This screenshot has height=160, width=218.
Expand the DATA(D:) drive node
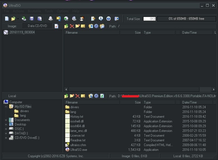pyautogui.click(x=6, y=133)
